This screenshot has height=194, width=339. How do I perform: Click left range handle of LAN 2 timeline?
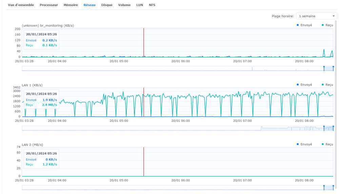tap(324, 188)
